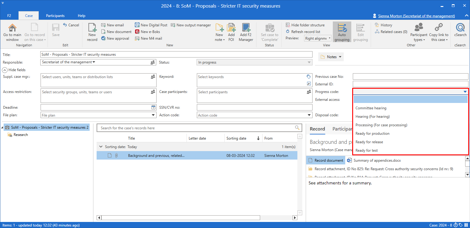Start a New approval
Viewport: 470px width, 228px height.
click(x=115, y=38)
